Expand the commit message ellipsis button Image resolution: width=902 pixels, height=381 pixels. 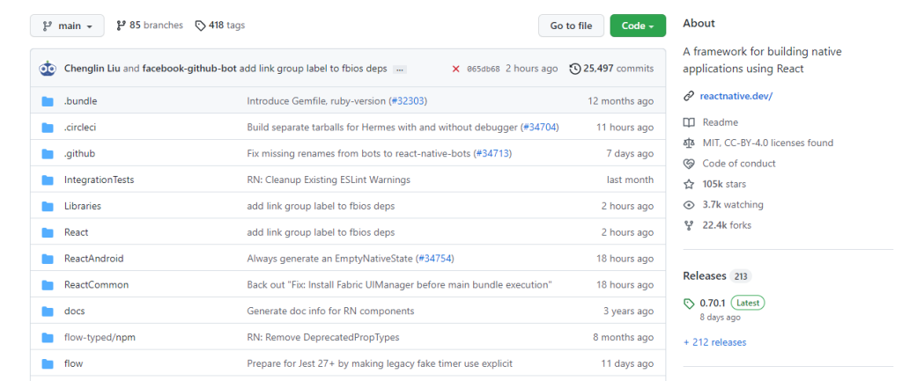click(x=400, y=70)
